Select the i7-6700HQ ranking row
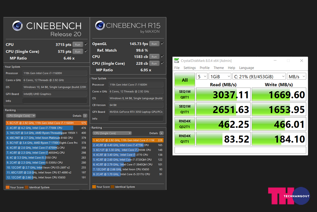 46,148
